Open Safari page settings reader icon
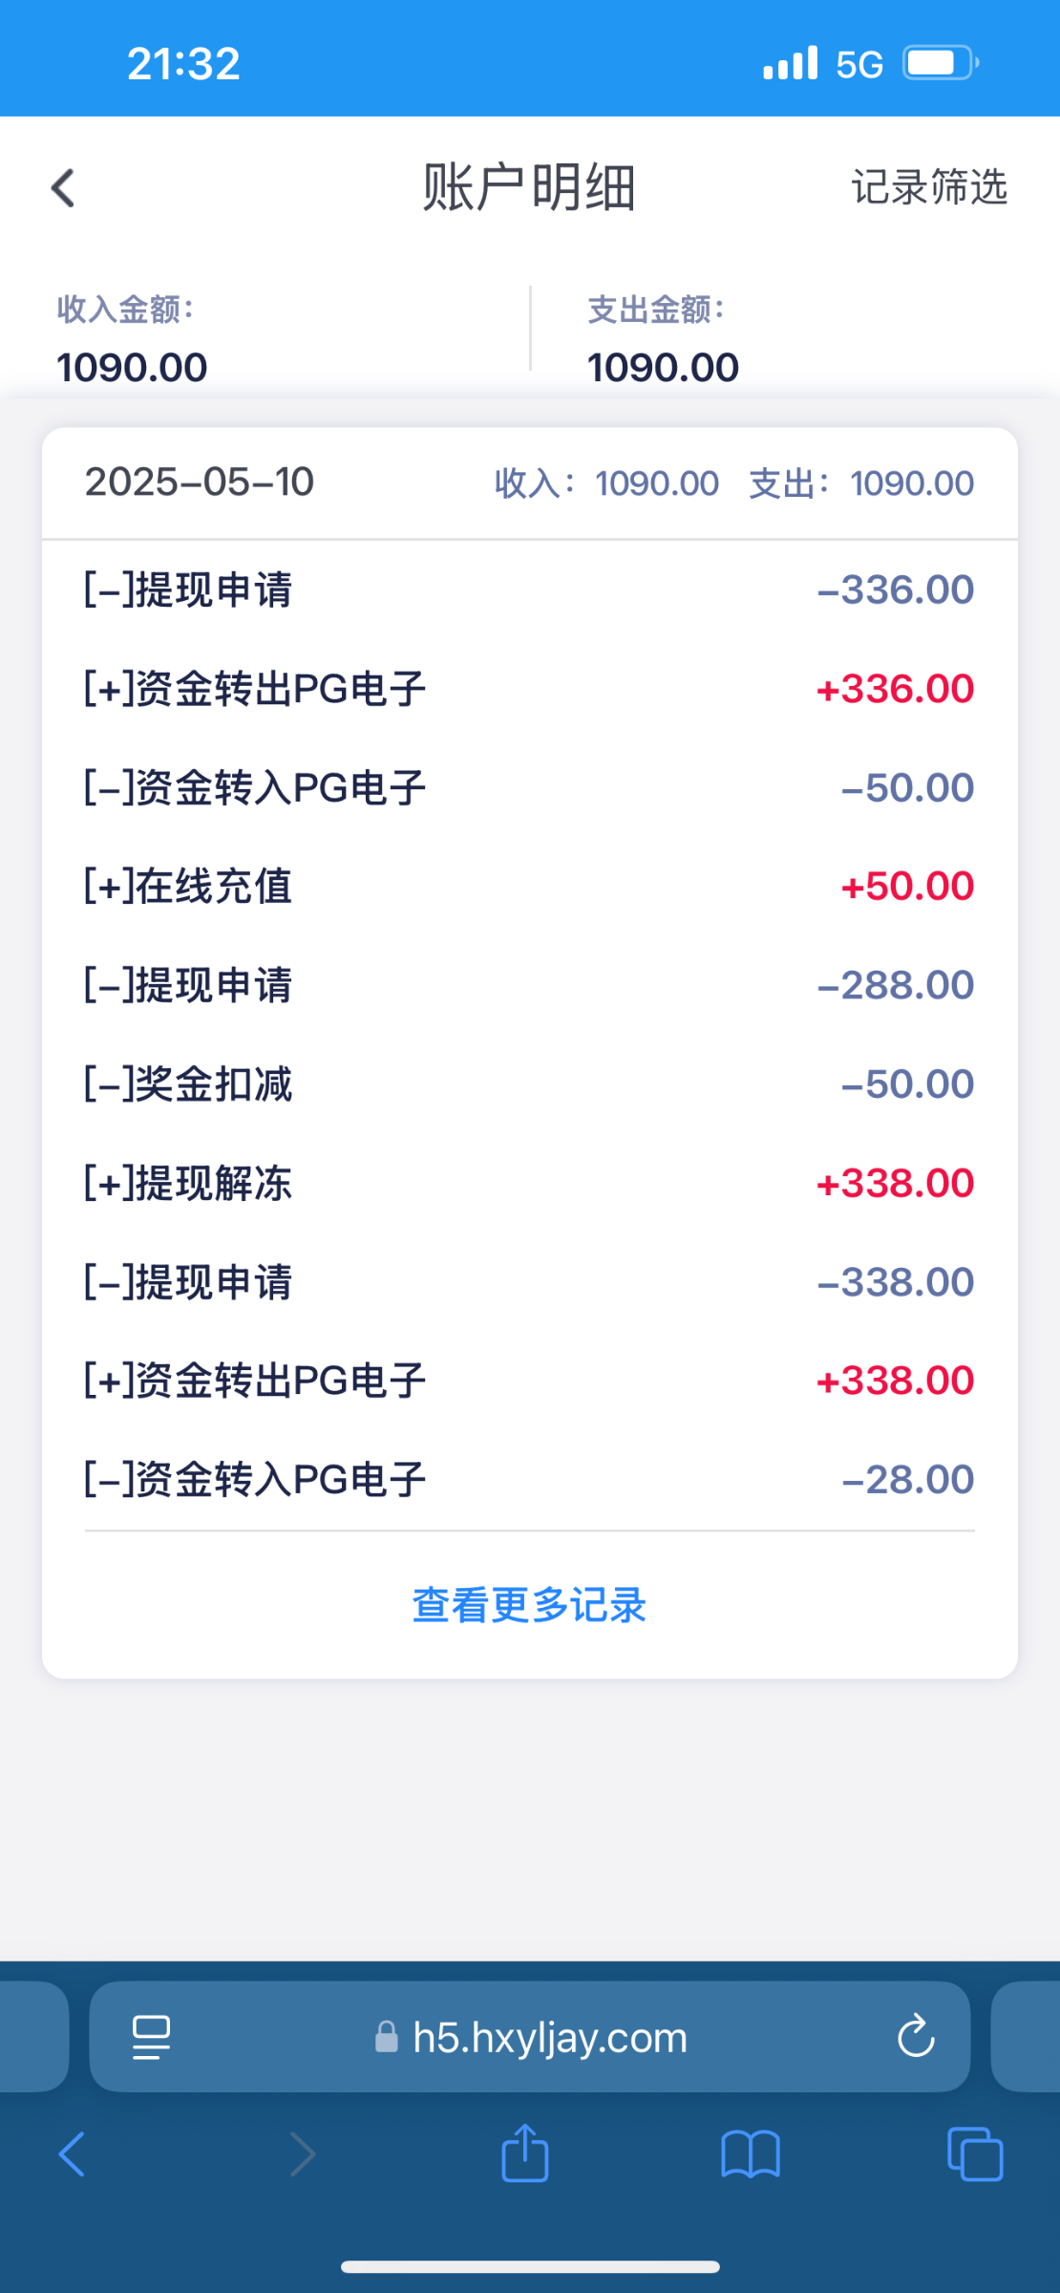Screen dimensions: 1060x2293 pos(151,2036)
